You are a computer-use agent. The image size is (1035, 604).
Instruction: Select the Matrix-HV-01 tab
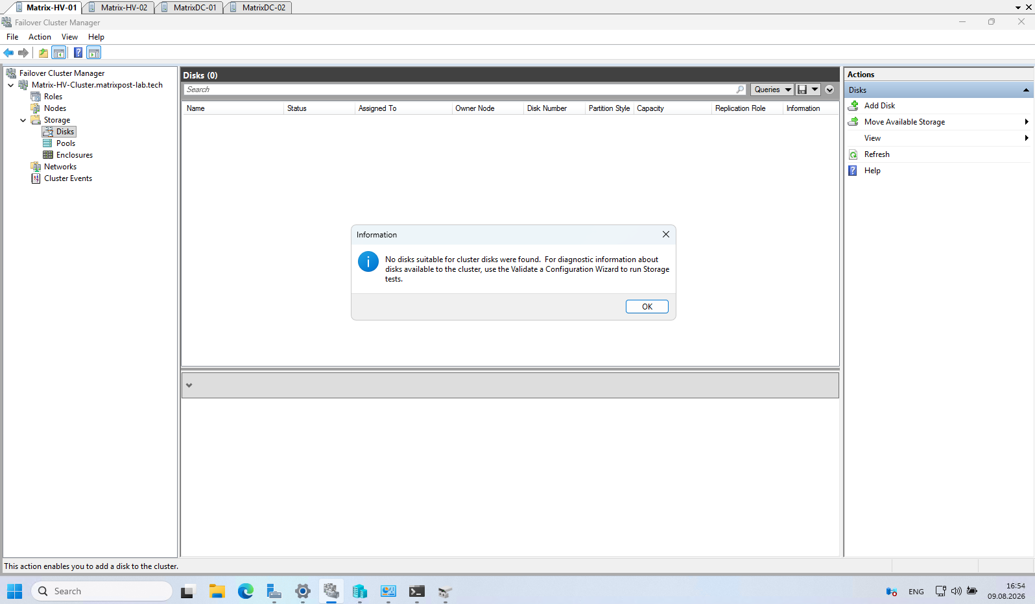click(x=46, y=7)
